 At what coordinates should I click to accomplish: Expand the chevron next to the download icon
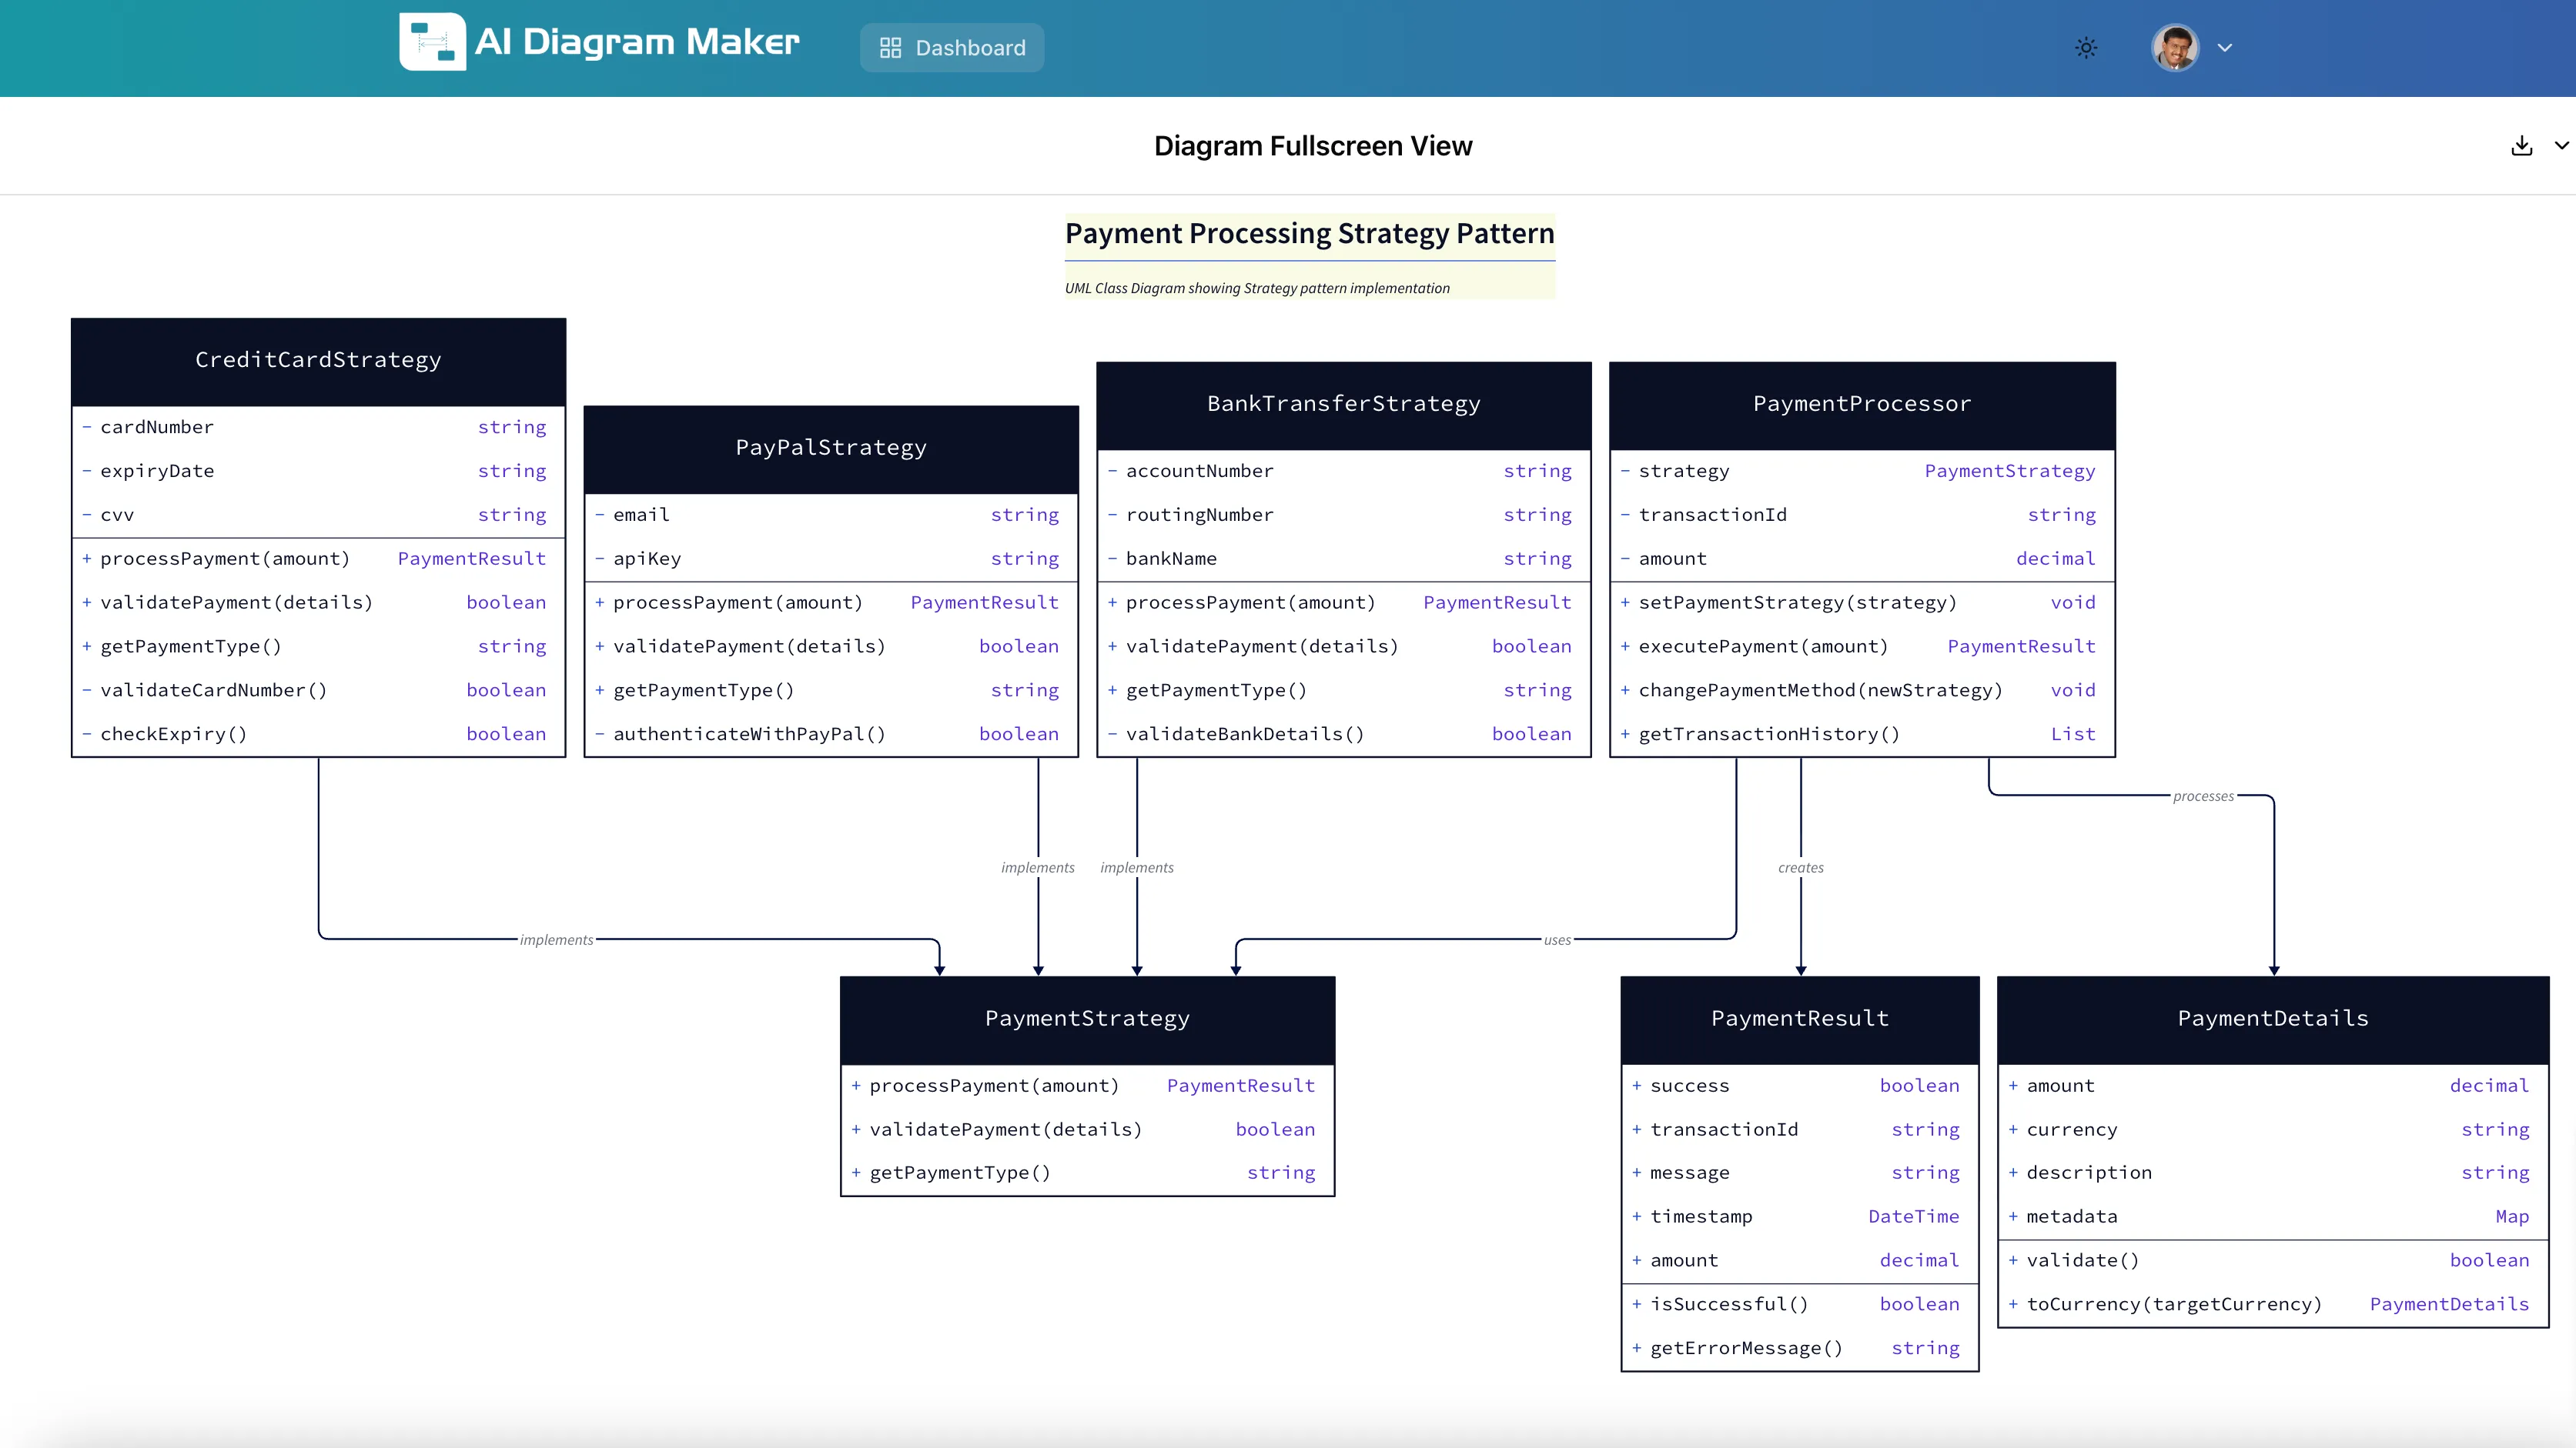pos(2562,146)
